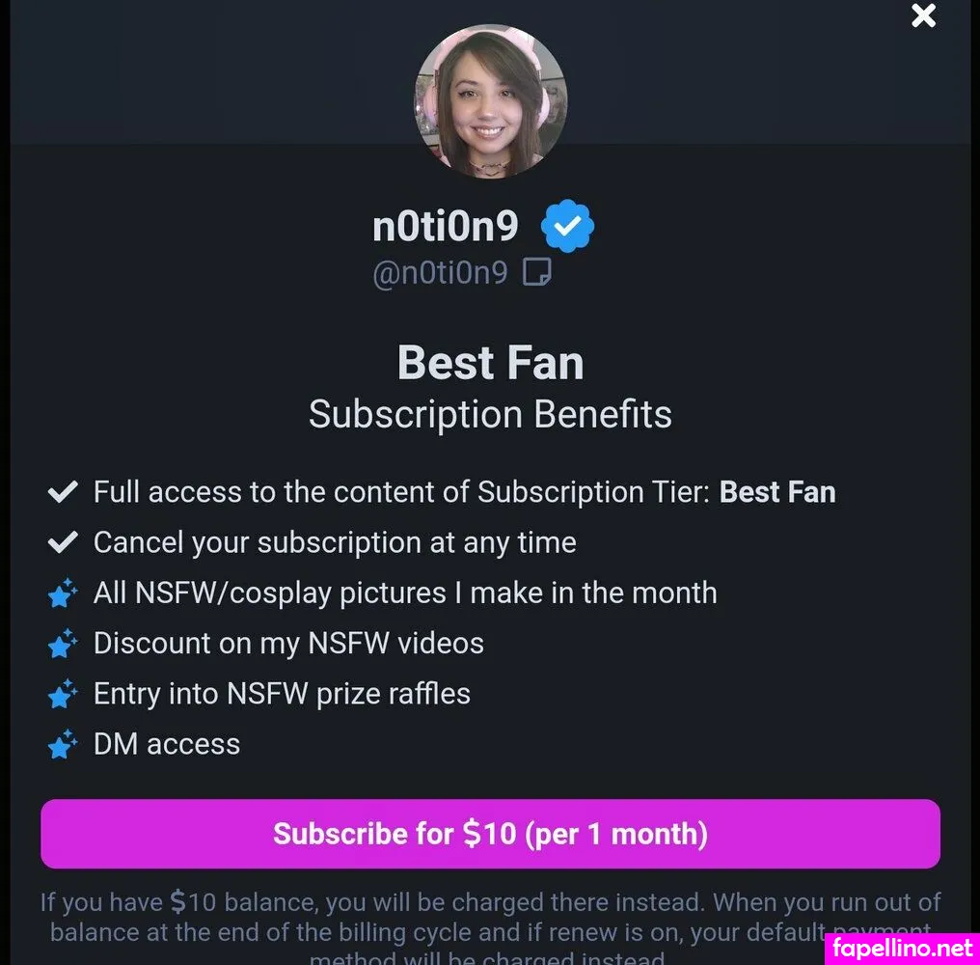
Task: Click the sparkle icon beside "Discount on my NSFW videos"
Action: click(x=63, y=644)
